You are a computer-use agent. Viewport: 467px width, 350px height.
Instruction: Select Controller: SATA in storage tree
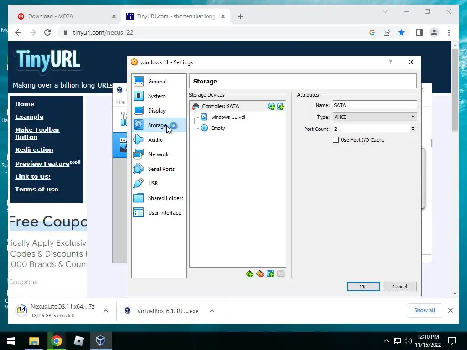220,106
